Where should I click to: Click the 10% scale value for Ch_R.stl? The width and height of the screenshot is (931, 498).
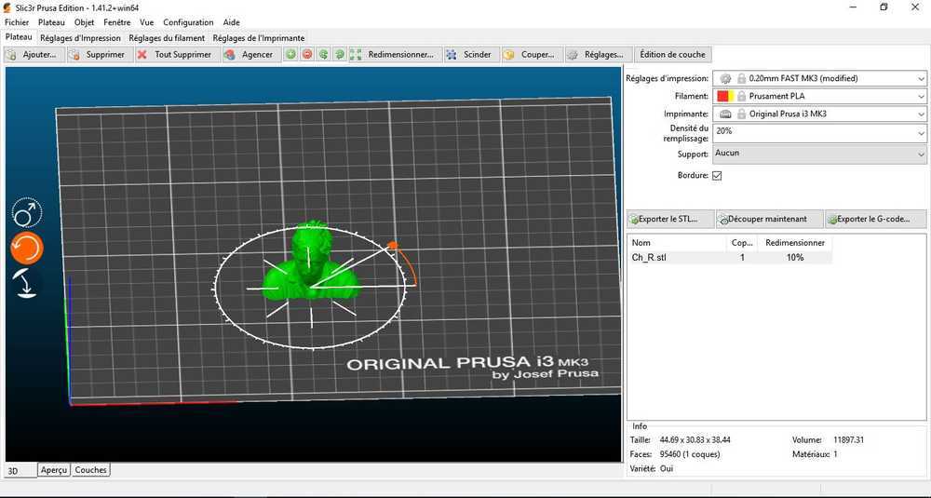point(795,258)
